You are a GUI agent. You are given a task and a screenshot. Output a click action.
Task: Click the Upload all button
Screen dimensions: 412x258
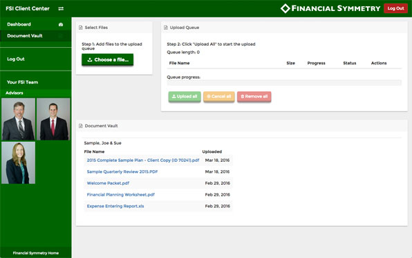(185, 96)
